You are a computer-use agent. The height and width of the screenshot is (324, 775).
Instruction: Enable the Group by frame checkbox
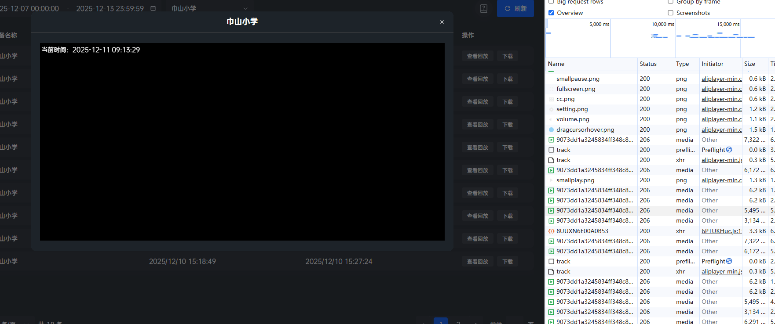click(x=671, y=2)
